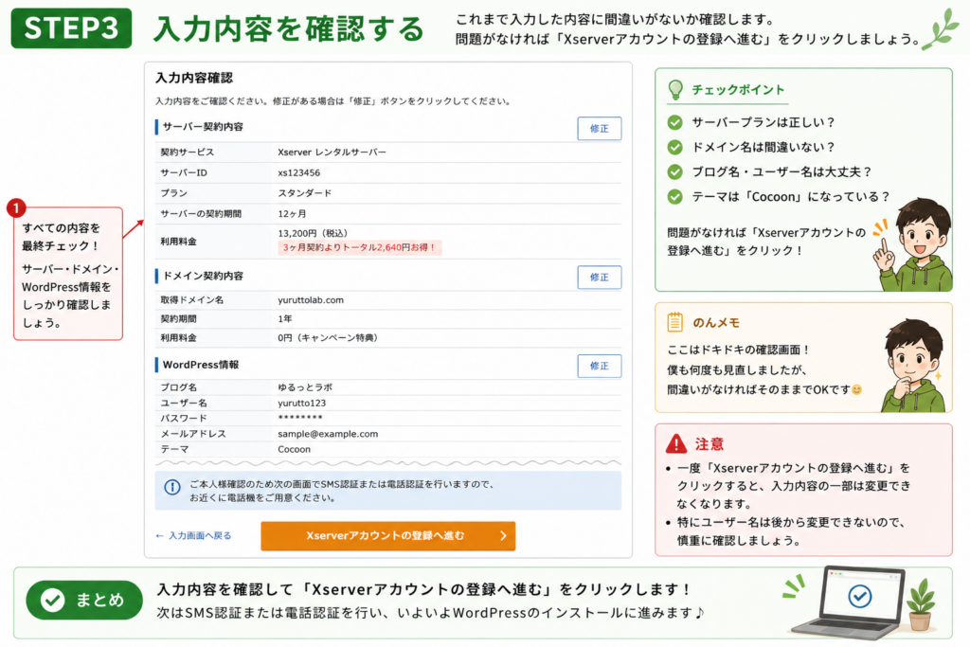Click the leaf sprig decoration icon at top right

939,29
